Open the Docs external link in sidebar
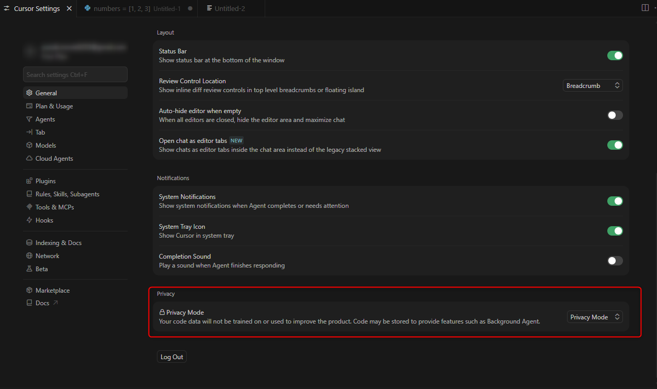Viewport: 657px width, 389px height. 43,303
